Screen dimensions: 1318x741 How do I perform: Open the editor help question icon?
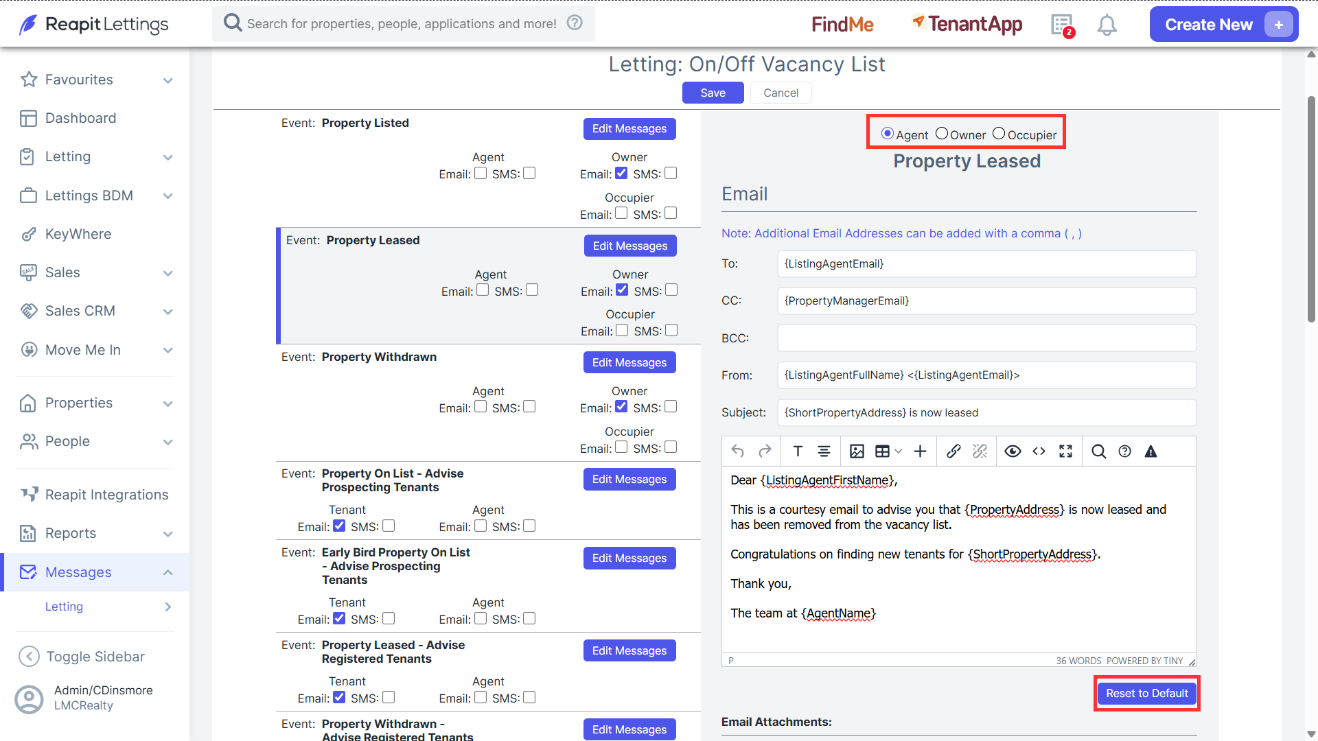[1124, 451]
